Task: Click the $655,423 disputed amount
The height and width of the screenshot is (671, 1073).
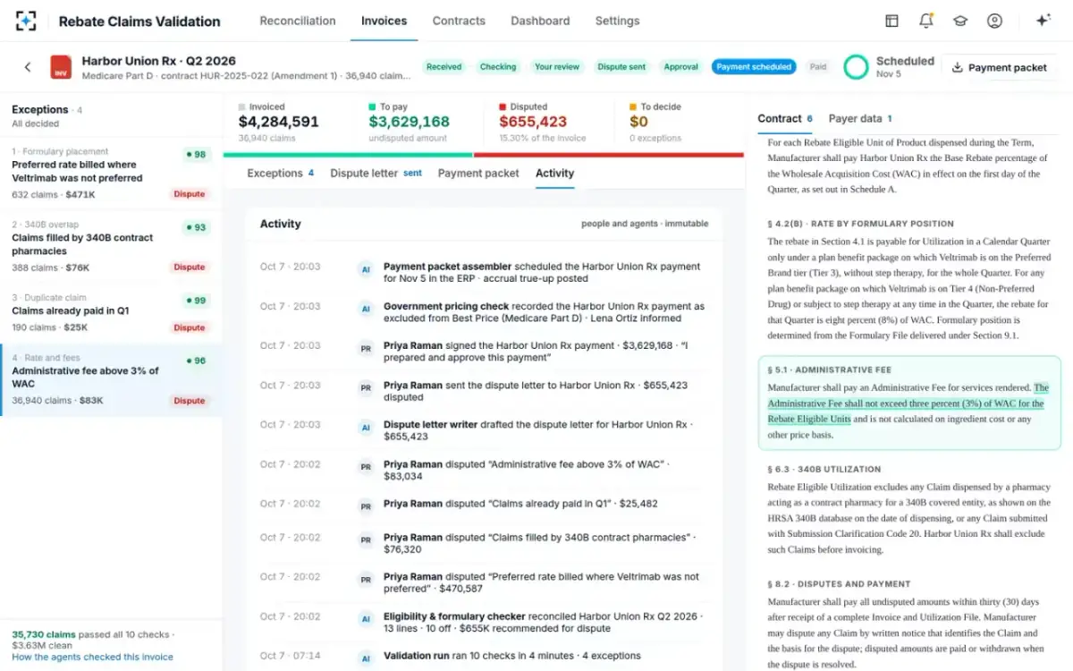Action: point(533,122)
